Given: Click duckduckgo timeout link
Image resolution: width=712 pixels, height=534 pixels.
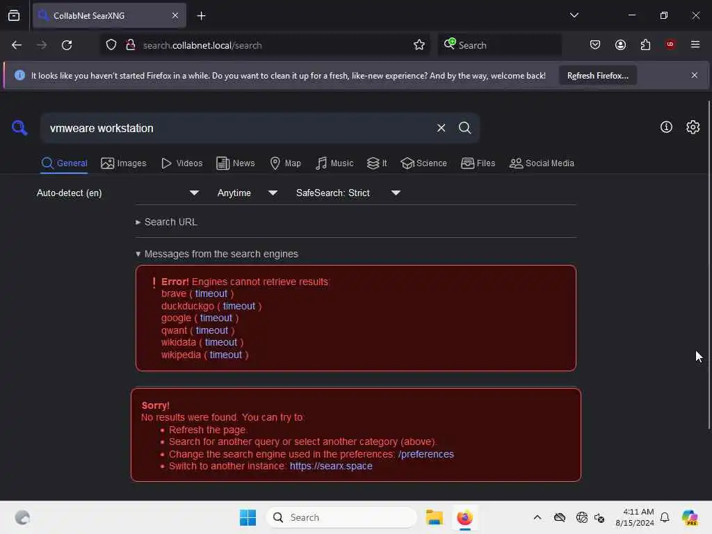Looking at the screenshot, I should (239, 306).
